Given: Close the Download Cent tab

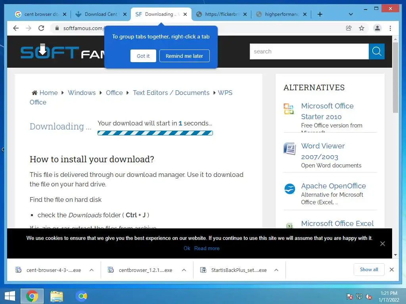Looking at the screenshot, I should click(125, 14).
